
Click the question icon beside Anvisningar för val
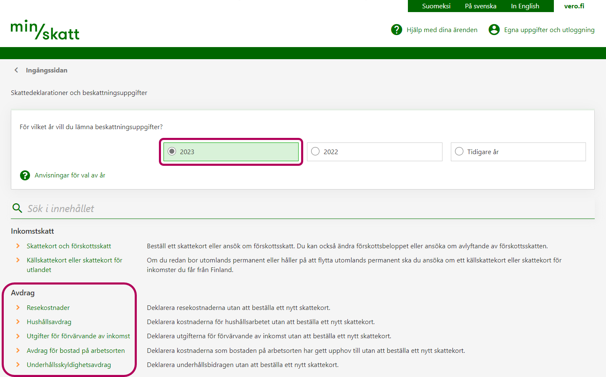(x=25, y=175)
